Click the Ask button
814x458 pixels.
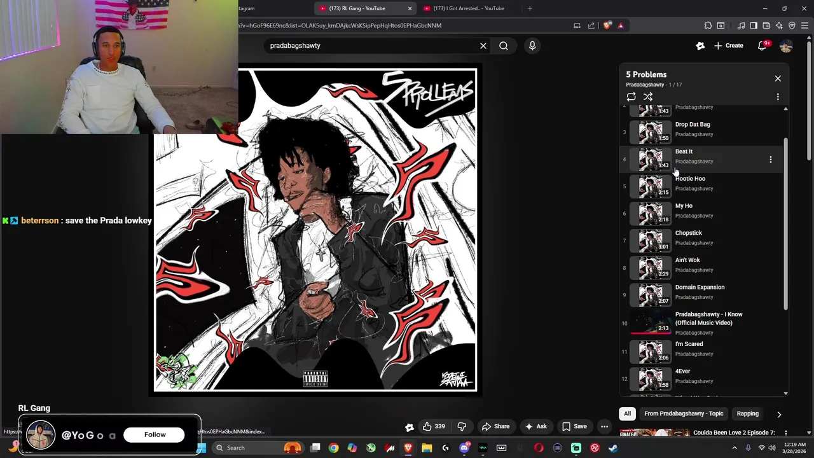[535, 426]
